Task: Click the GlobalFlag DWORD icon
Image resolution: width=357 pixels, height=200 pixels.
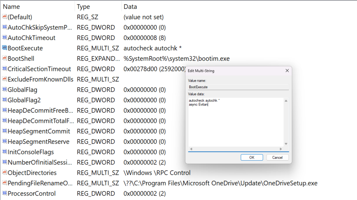Action: (5, 89)
